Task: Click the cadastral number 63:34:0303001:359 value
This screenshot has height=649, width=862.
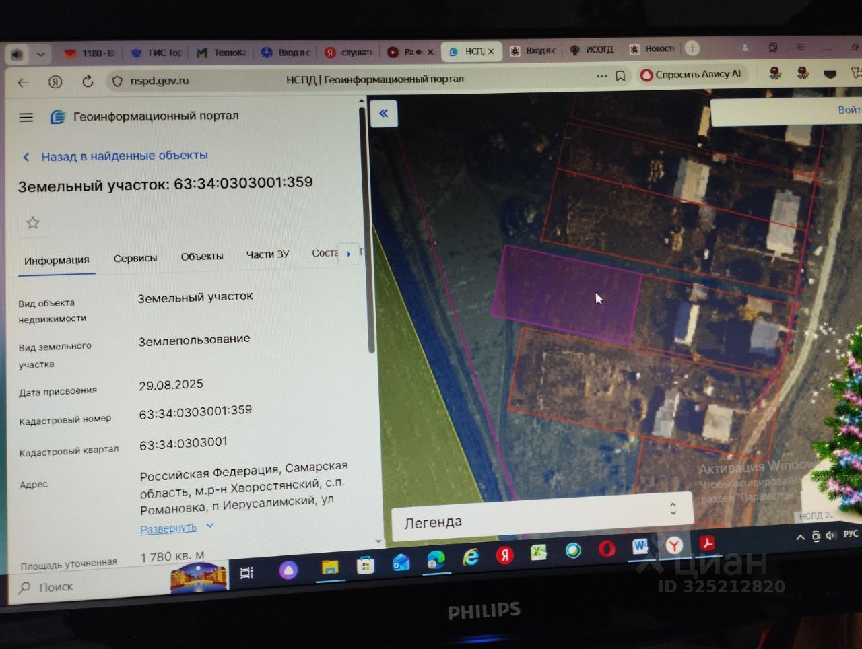Action: click(x=195, y=412)
